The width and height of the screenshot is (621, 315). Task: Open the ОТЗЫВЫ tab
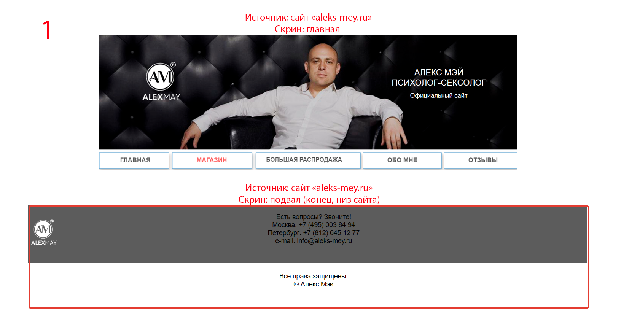481,160
